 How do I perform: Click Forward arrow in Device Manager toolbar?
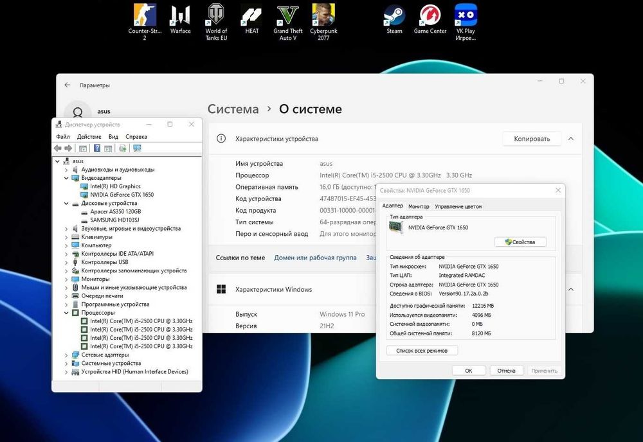[68, 148]
